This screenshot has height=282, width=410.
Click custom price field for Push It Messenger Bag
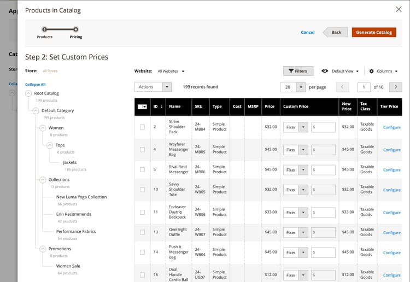[323, 252]
